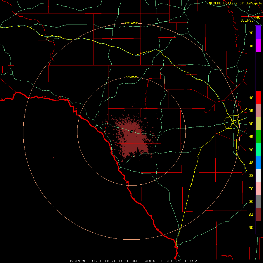Screen dimensions: 263x263
Task: Click the RF legend label
Action: pos(251,33)
